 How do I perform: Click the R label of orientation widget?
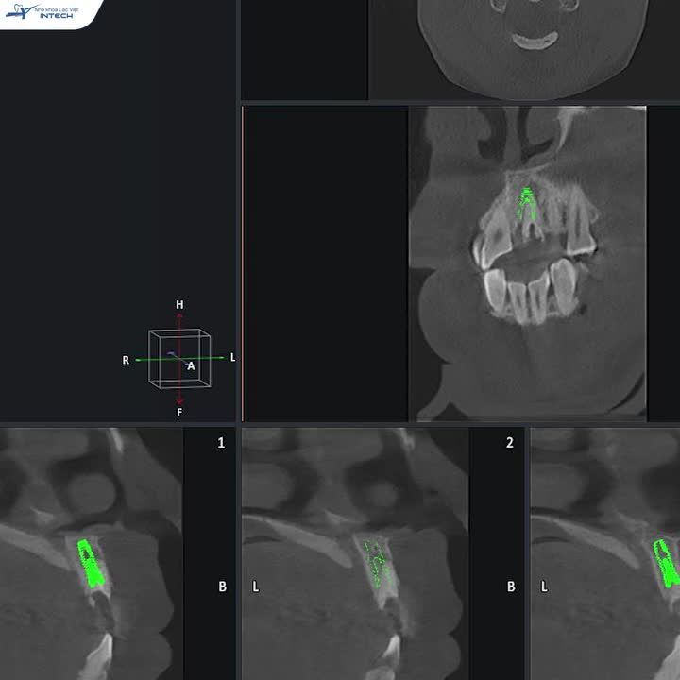tap(126, 360)
